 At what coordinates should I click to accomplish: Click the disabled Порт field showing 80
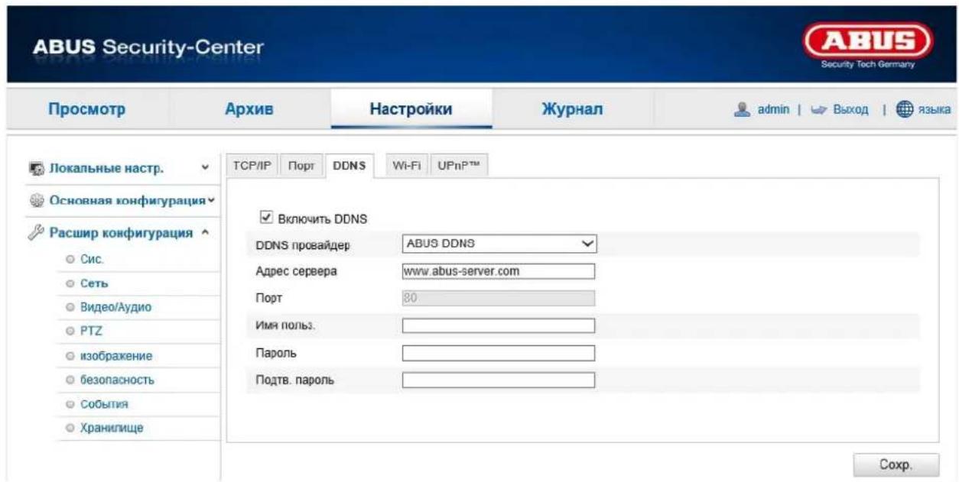498,298
